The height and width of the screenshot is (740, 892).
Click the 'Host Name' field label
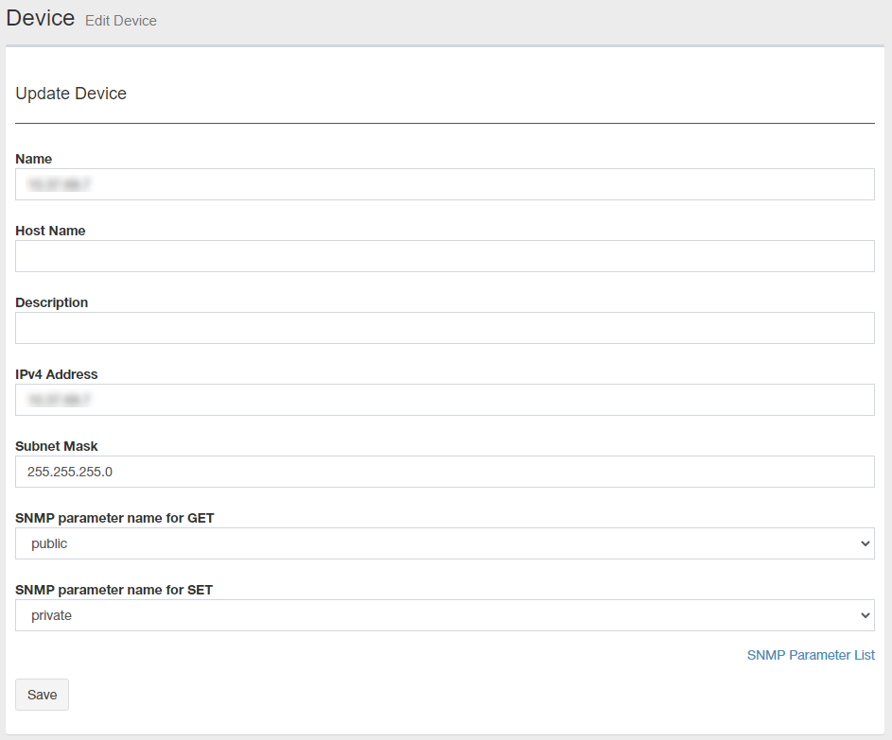coord(50,231)
